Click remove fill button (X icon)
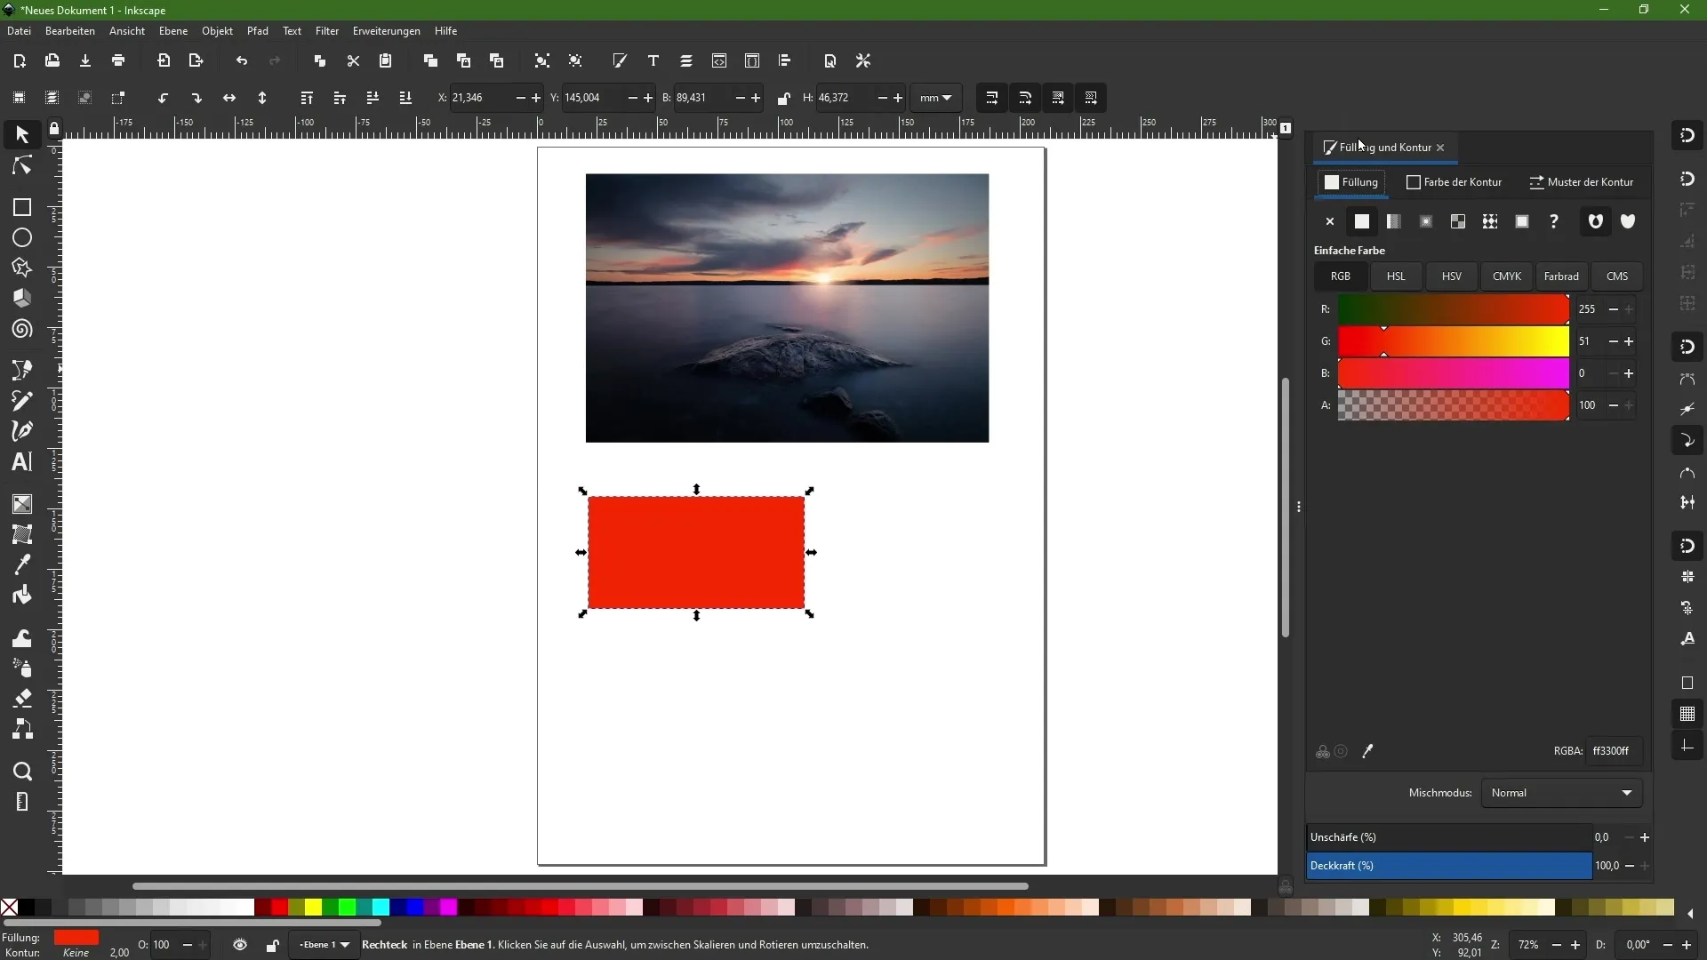 click(1329, 220)
